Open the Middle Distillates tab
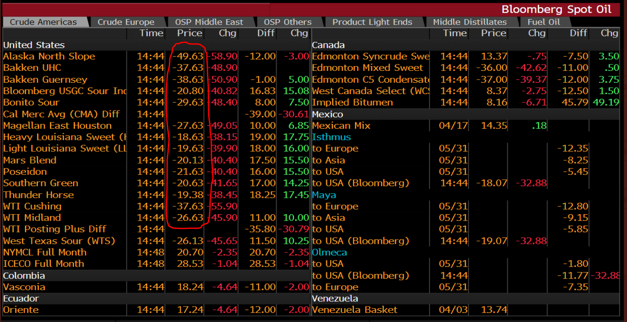This screenshot has height=322, width=627. click(470, 22)
